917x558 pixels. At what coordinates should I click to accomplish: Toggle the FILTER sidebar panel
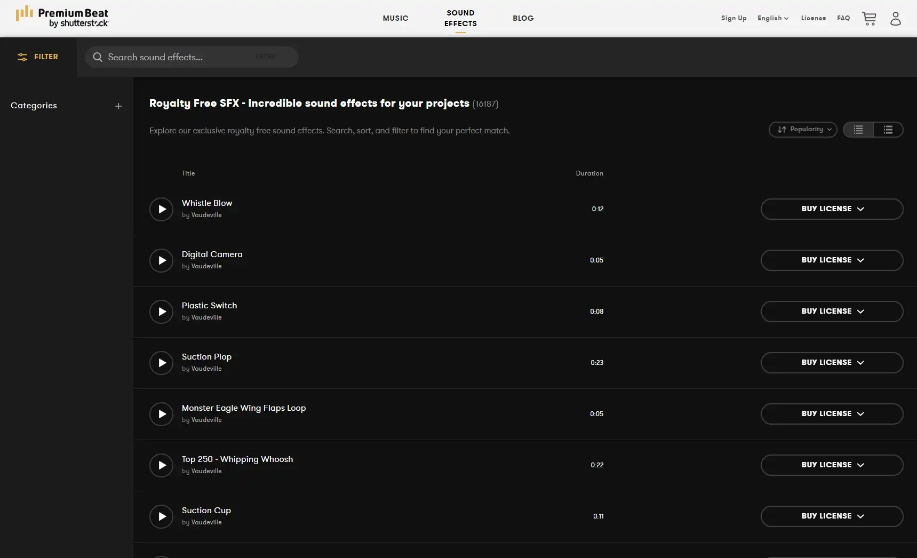(38, 57)
